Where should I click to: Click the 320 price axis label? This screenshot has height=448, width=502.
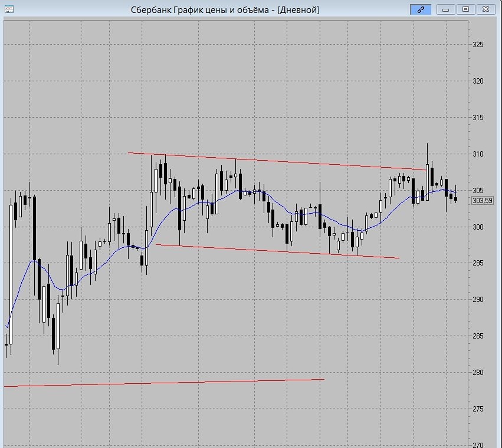point(478,81)
